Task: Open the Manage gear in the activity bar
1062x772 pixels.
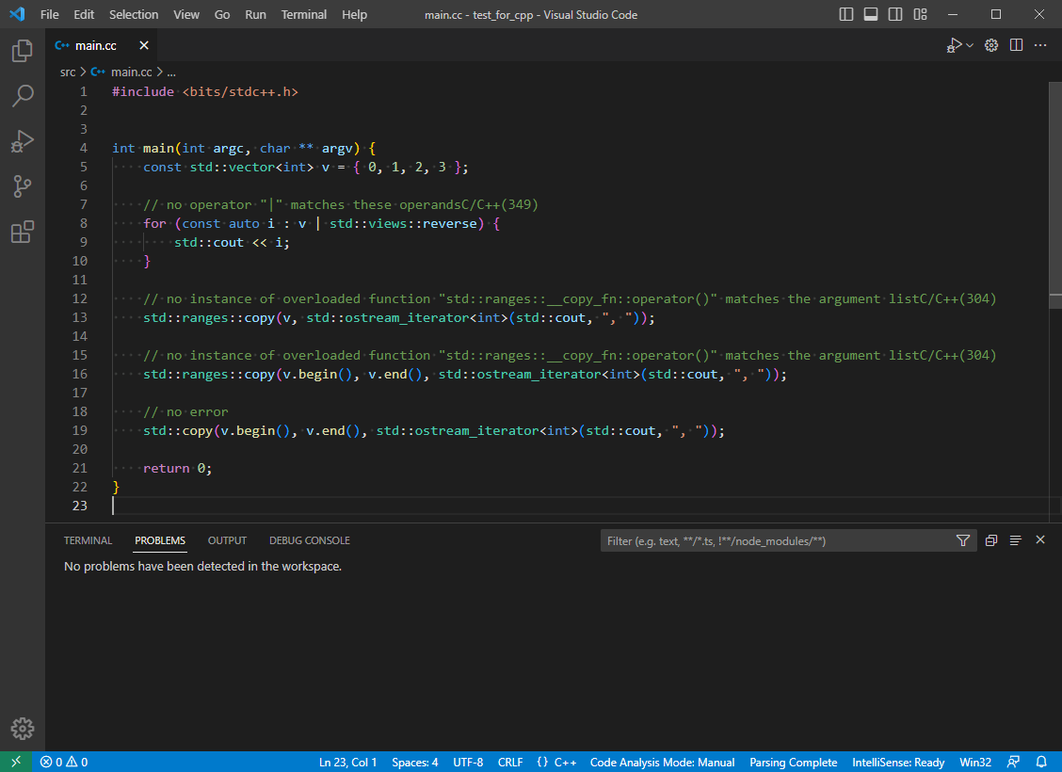Action: [22, 728]
